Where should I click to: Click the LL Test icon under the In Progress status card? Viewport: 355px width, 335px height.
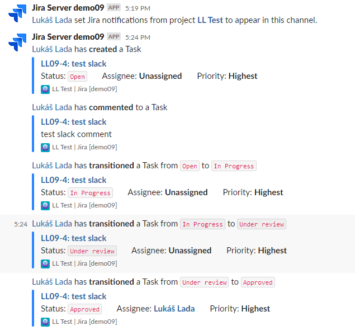tap(45, 206)
